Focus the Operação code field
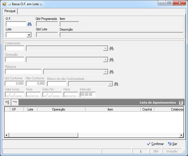This screenshot has width=188, height=156. click(15, 60)
